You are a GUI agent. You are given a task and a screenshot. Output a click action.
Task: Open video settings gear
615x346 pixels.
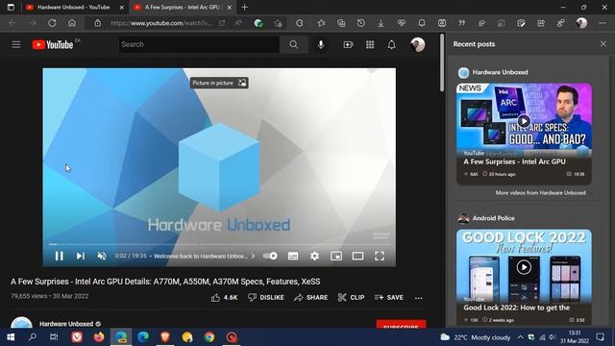(x=314, y=257)
